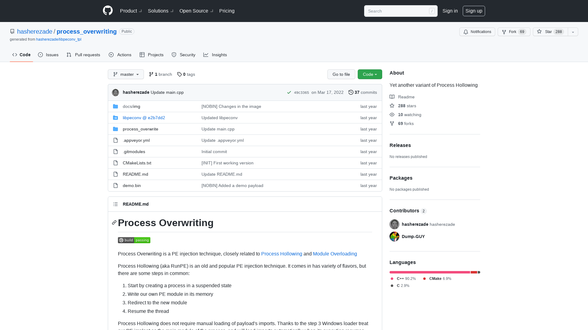Click the Sign in link
This screenshot has height=330, width=588.
(x=450, y=11)
